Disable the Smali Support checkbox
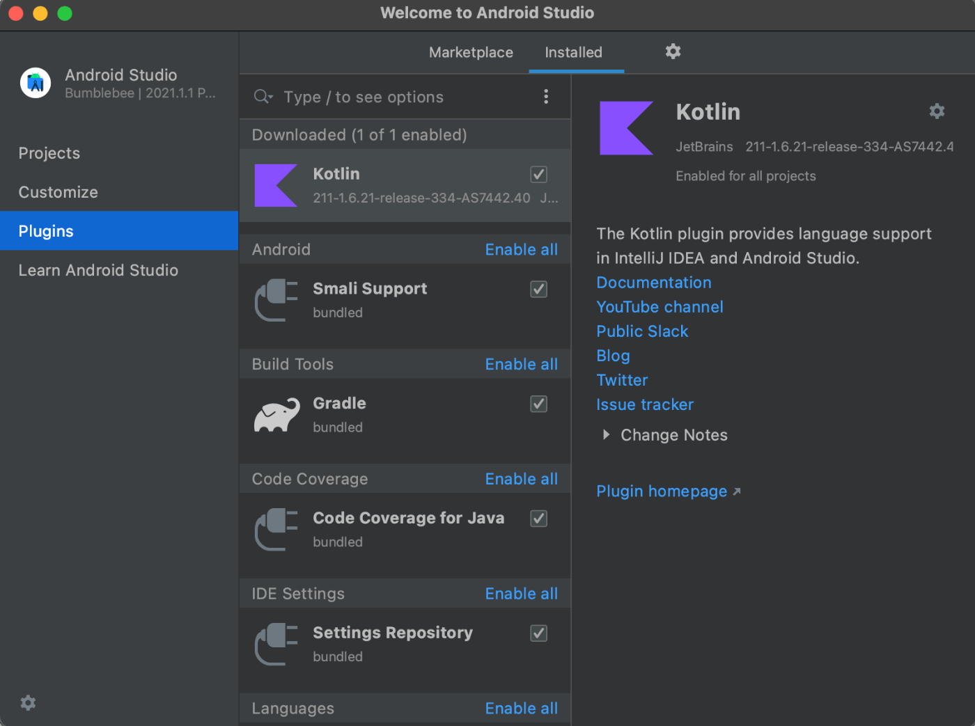The image size is (975, 726). click(x=538, y=289)
